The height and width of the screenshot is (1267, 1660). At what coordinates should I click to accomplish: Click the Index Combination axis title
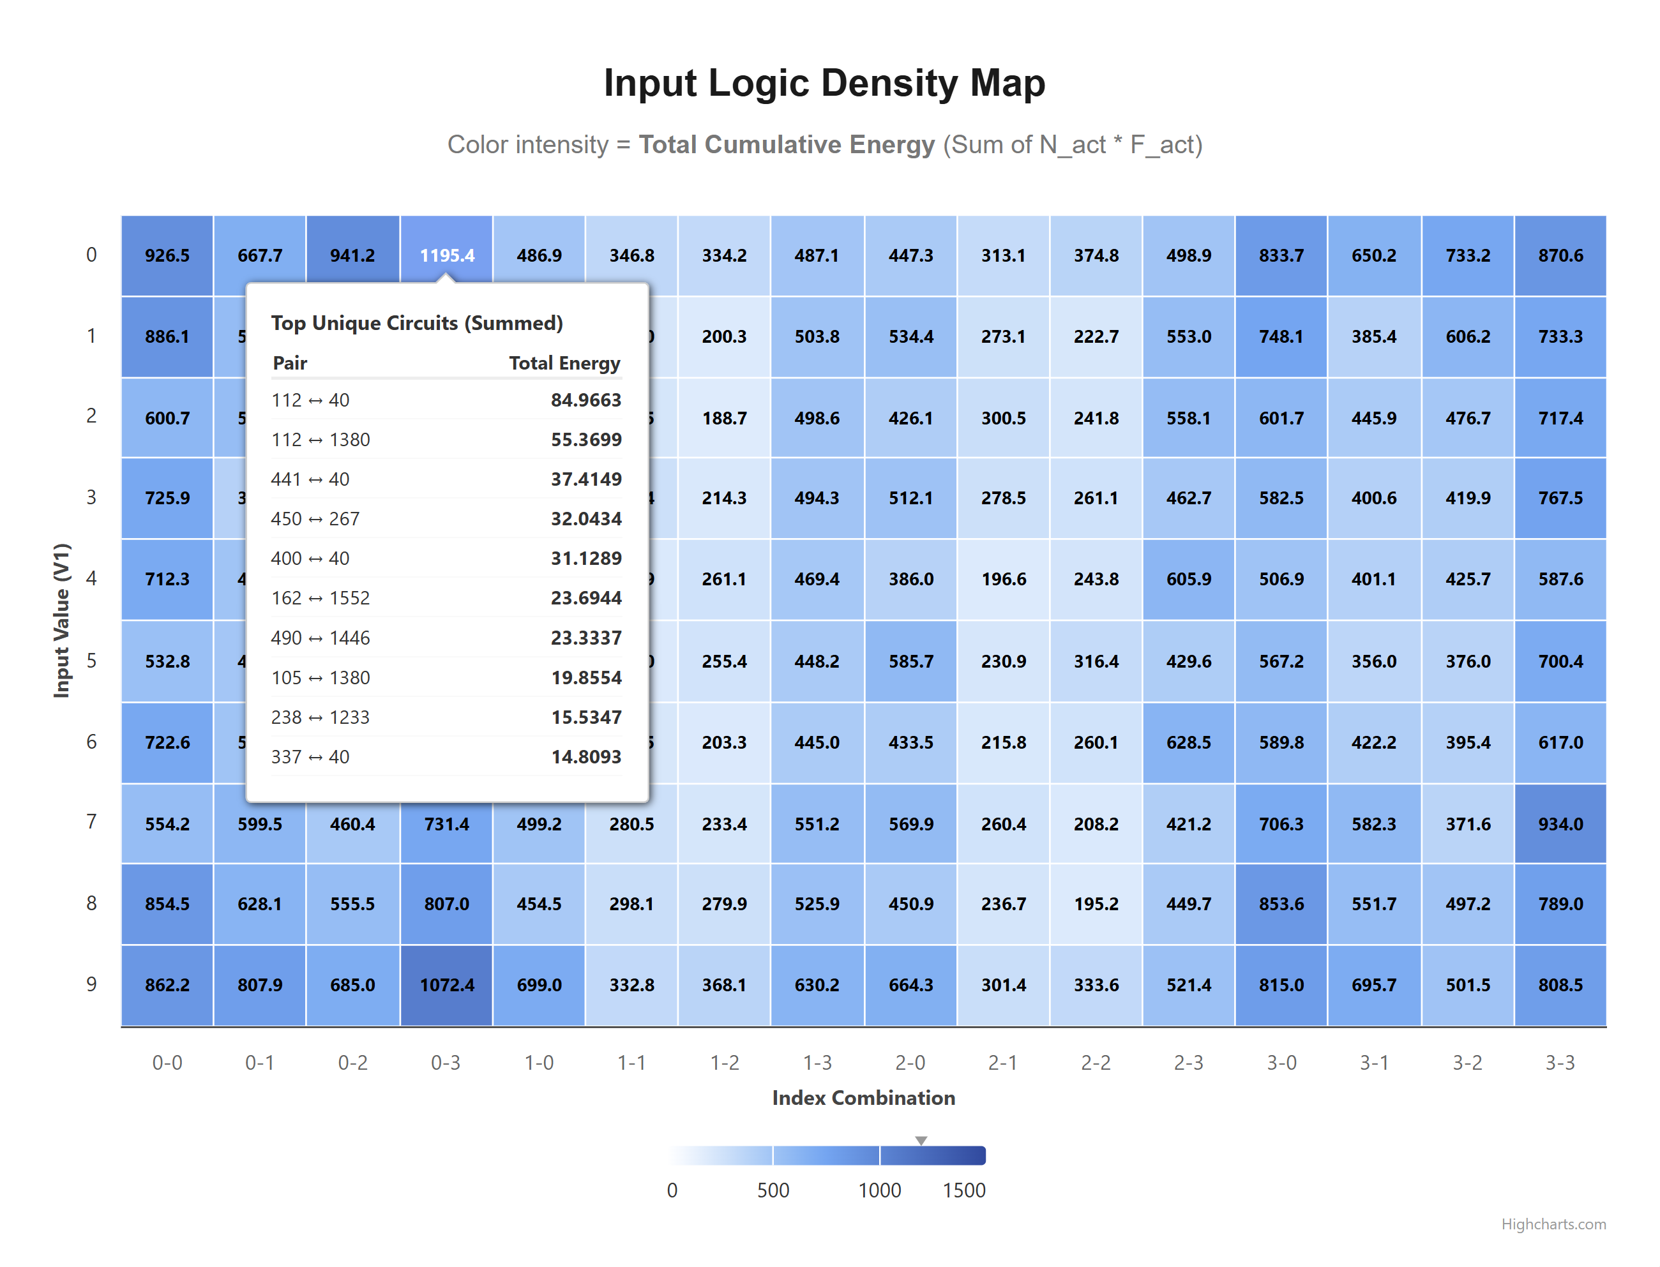coord(863,1098)
